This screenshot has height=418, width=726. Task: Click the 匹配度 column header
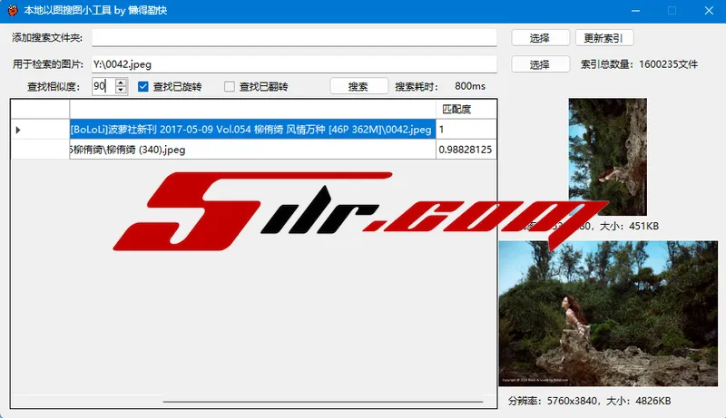tap(466, 109)
